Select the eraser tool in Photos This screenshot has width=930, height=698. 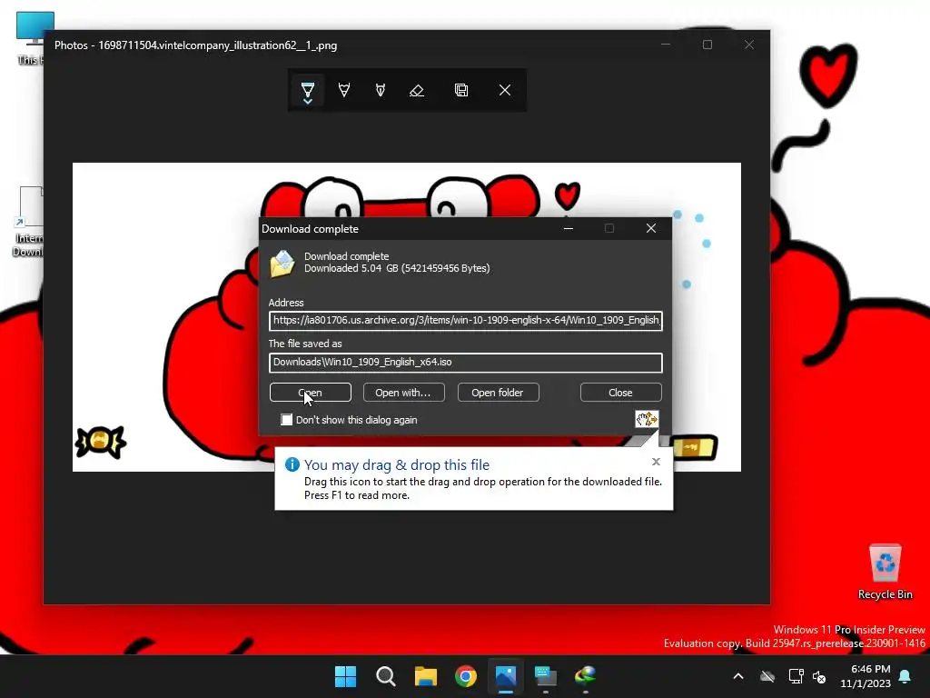pyautogui.click(x=417, y=90)
